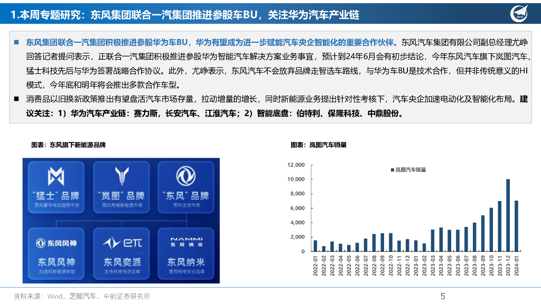Click subtitle 面向主流市场
541x304 pixels.
pyautogui.click(x=186, y=205)
